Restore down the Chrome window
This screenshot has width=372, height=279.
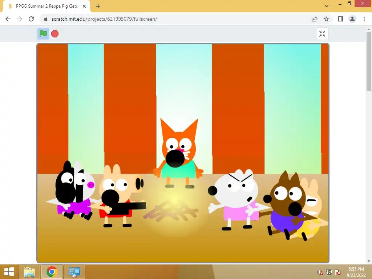click(349, 4)
